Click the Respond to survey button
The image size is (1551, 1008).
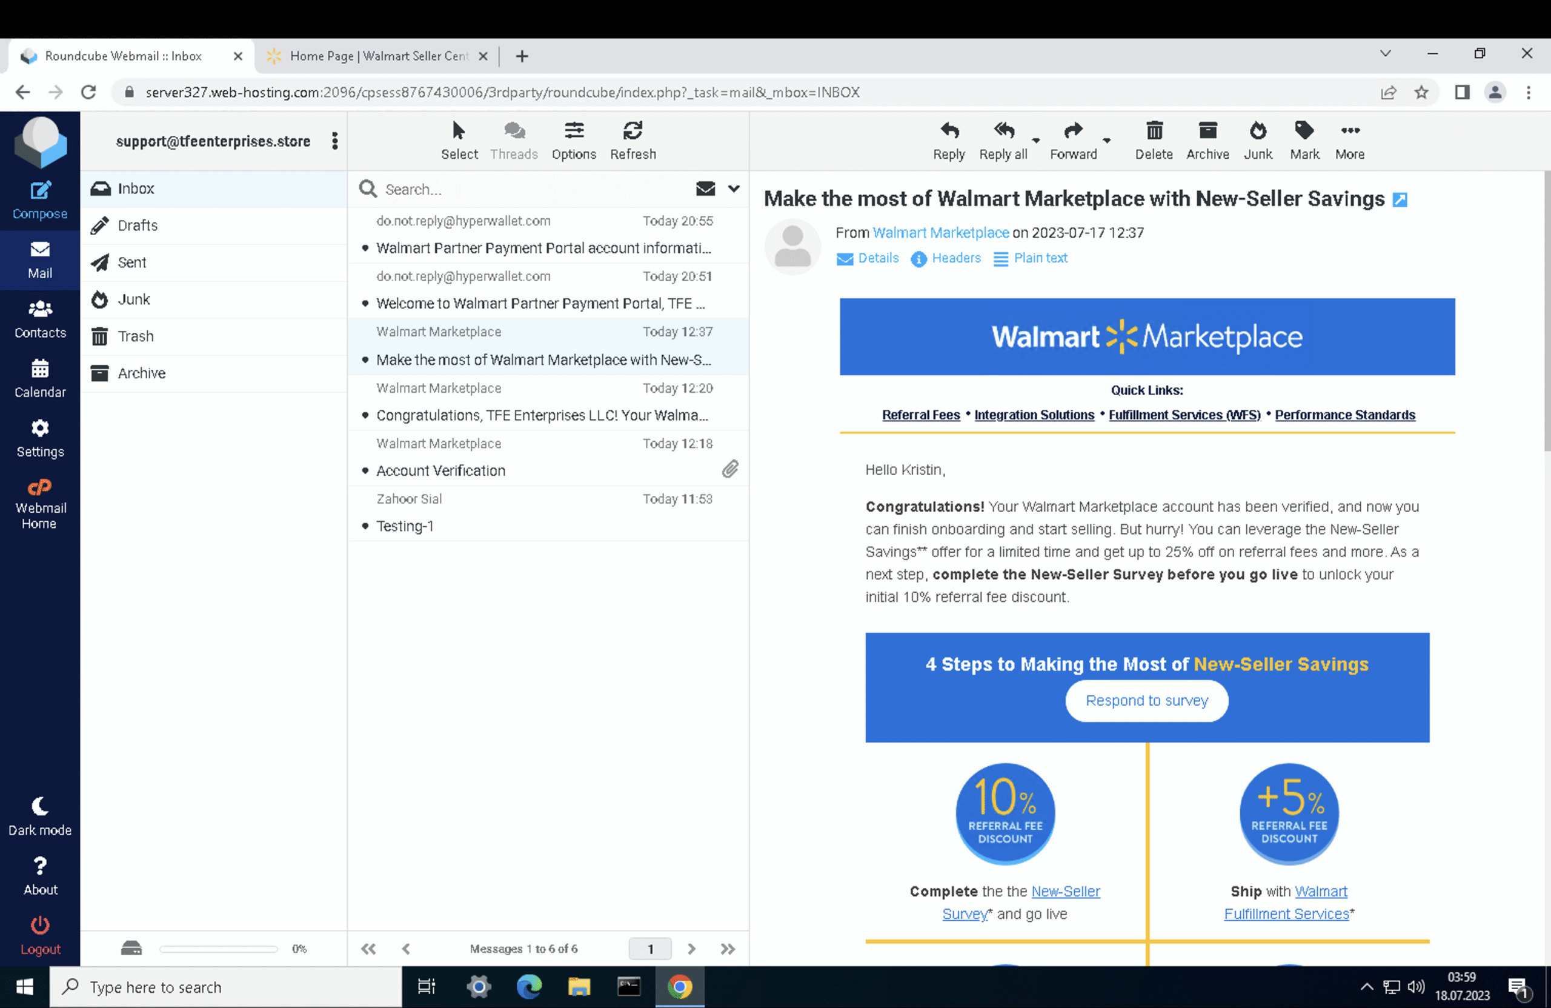tap(1146, 700)
